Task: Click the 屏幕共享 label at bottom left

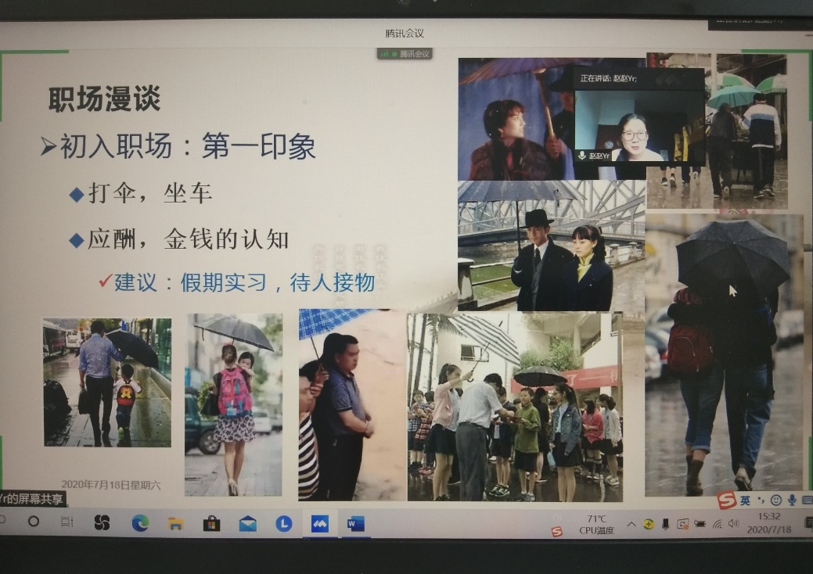Action: pos(32,499)
